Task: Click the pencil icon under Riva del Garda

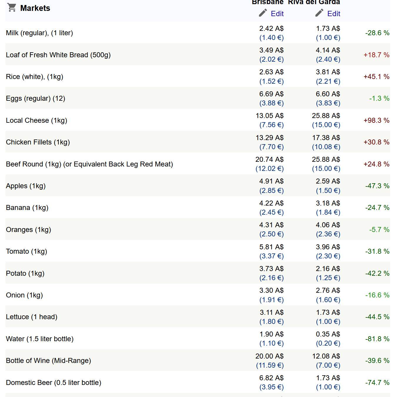Action: 319,13
